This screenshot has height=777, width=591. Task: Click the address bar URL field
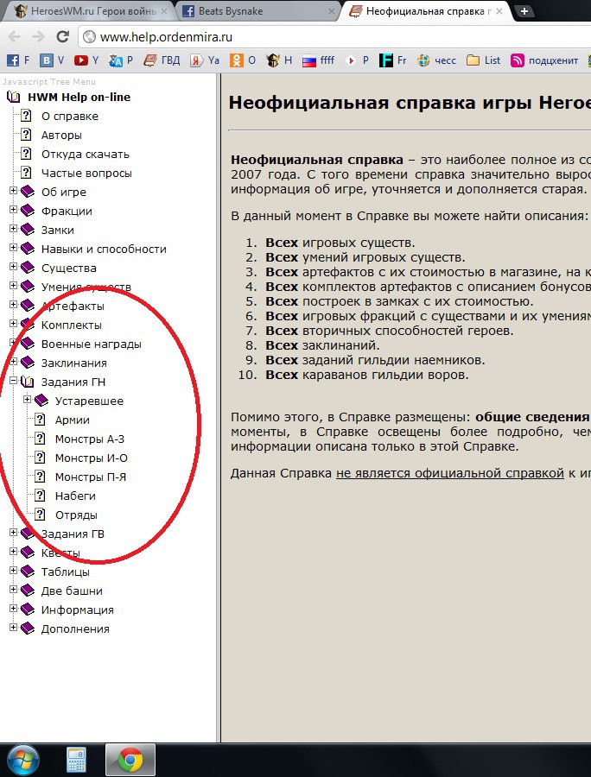[334, 36]
